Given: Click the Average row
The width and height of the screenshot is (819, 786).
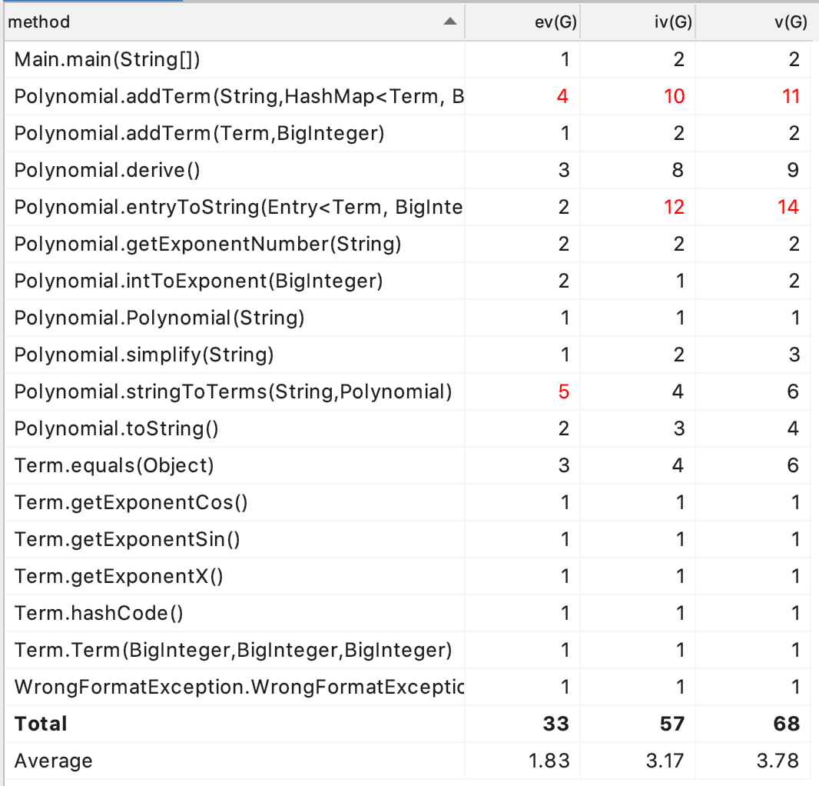Looking at the screenshot, I should tap(407, 761).
